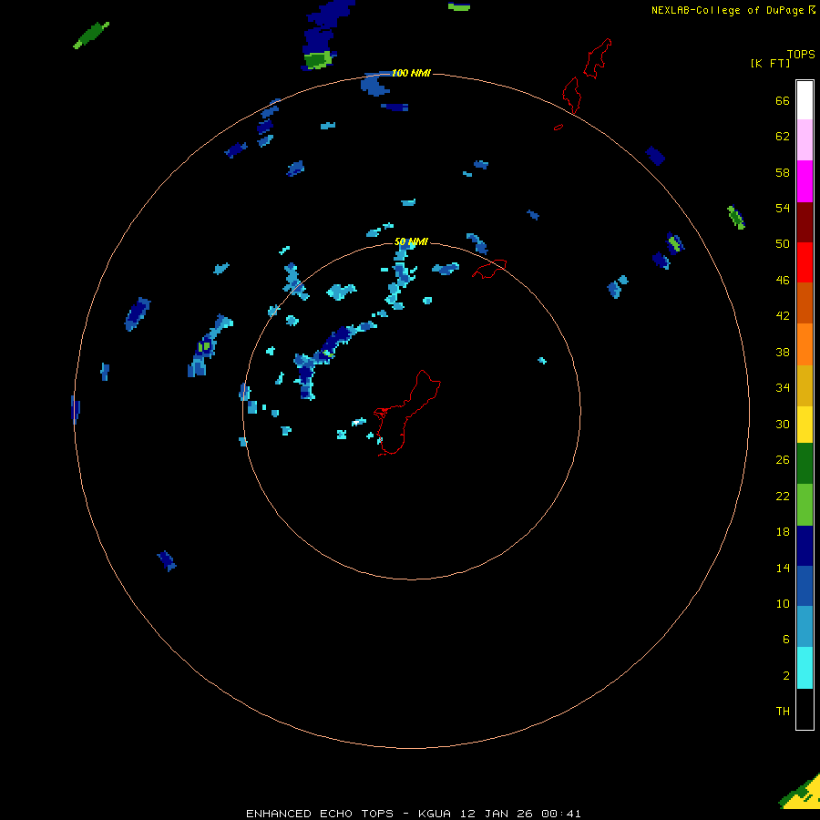
Task: Click the bright red 50 legend swatch
Action: coord(805,262)
